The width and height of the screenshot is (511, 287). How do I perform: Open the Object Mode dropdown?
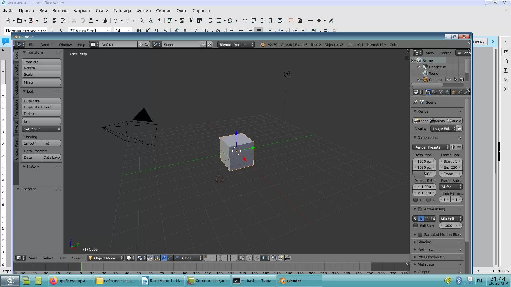(x=106, y=258)
